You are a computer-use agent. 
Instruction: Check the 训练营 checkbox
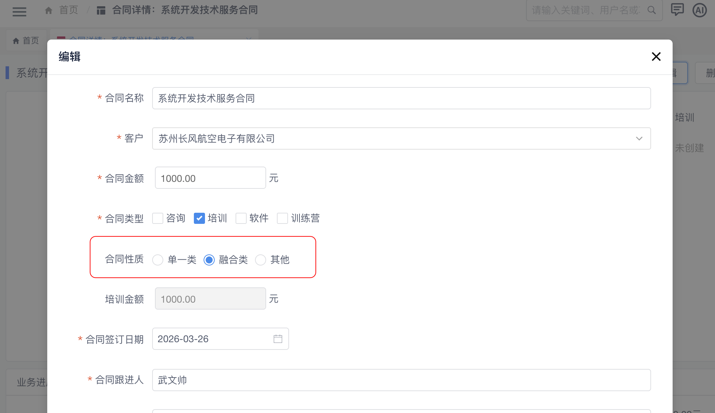coord(282,218)
